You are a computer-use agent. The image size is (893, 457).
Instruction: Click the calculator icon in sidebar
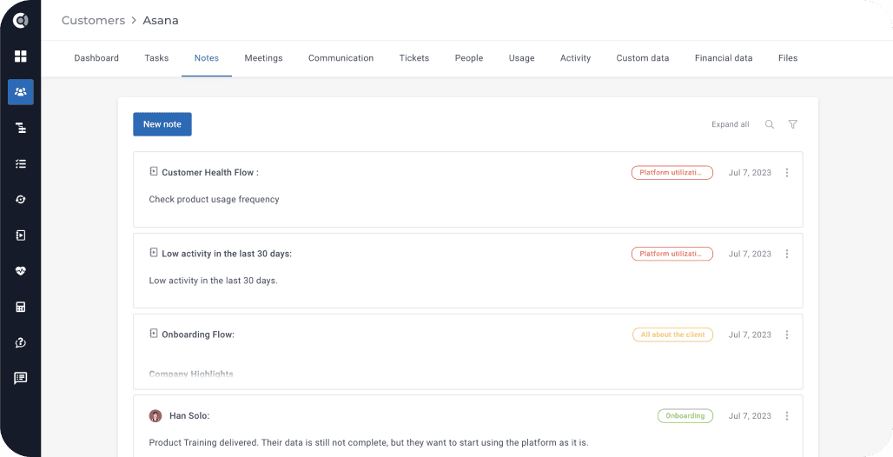tap(21, 308)
